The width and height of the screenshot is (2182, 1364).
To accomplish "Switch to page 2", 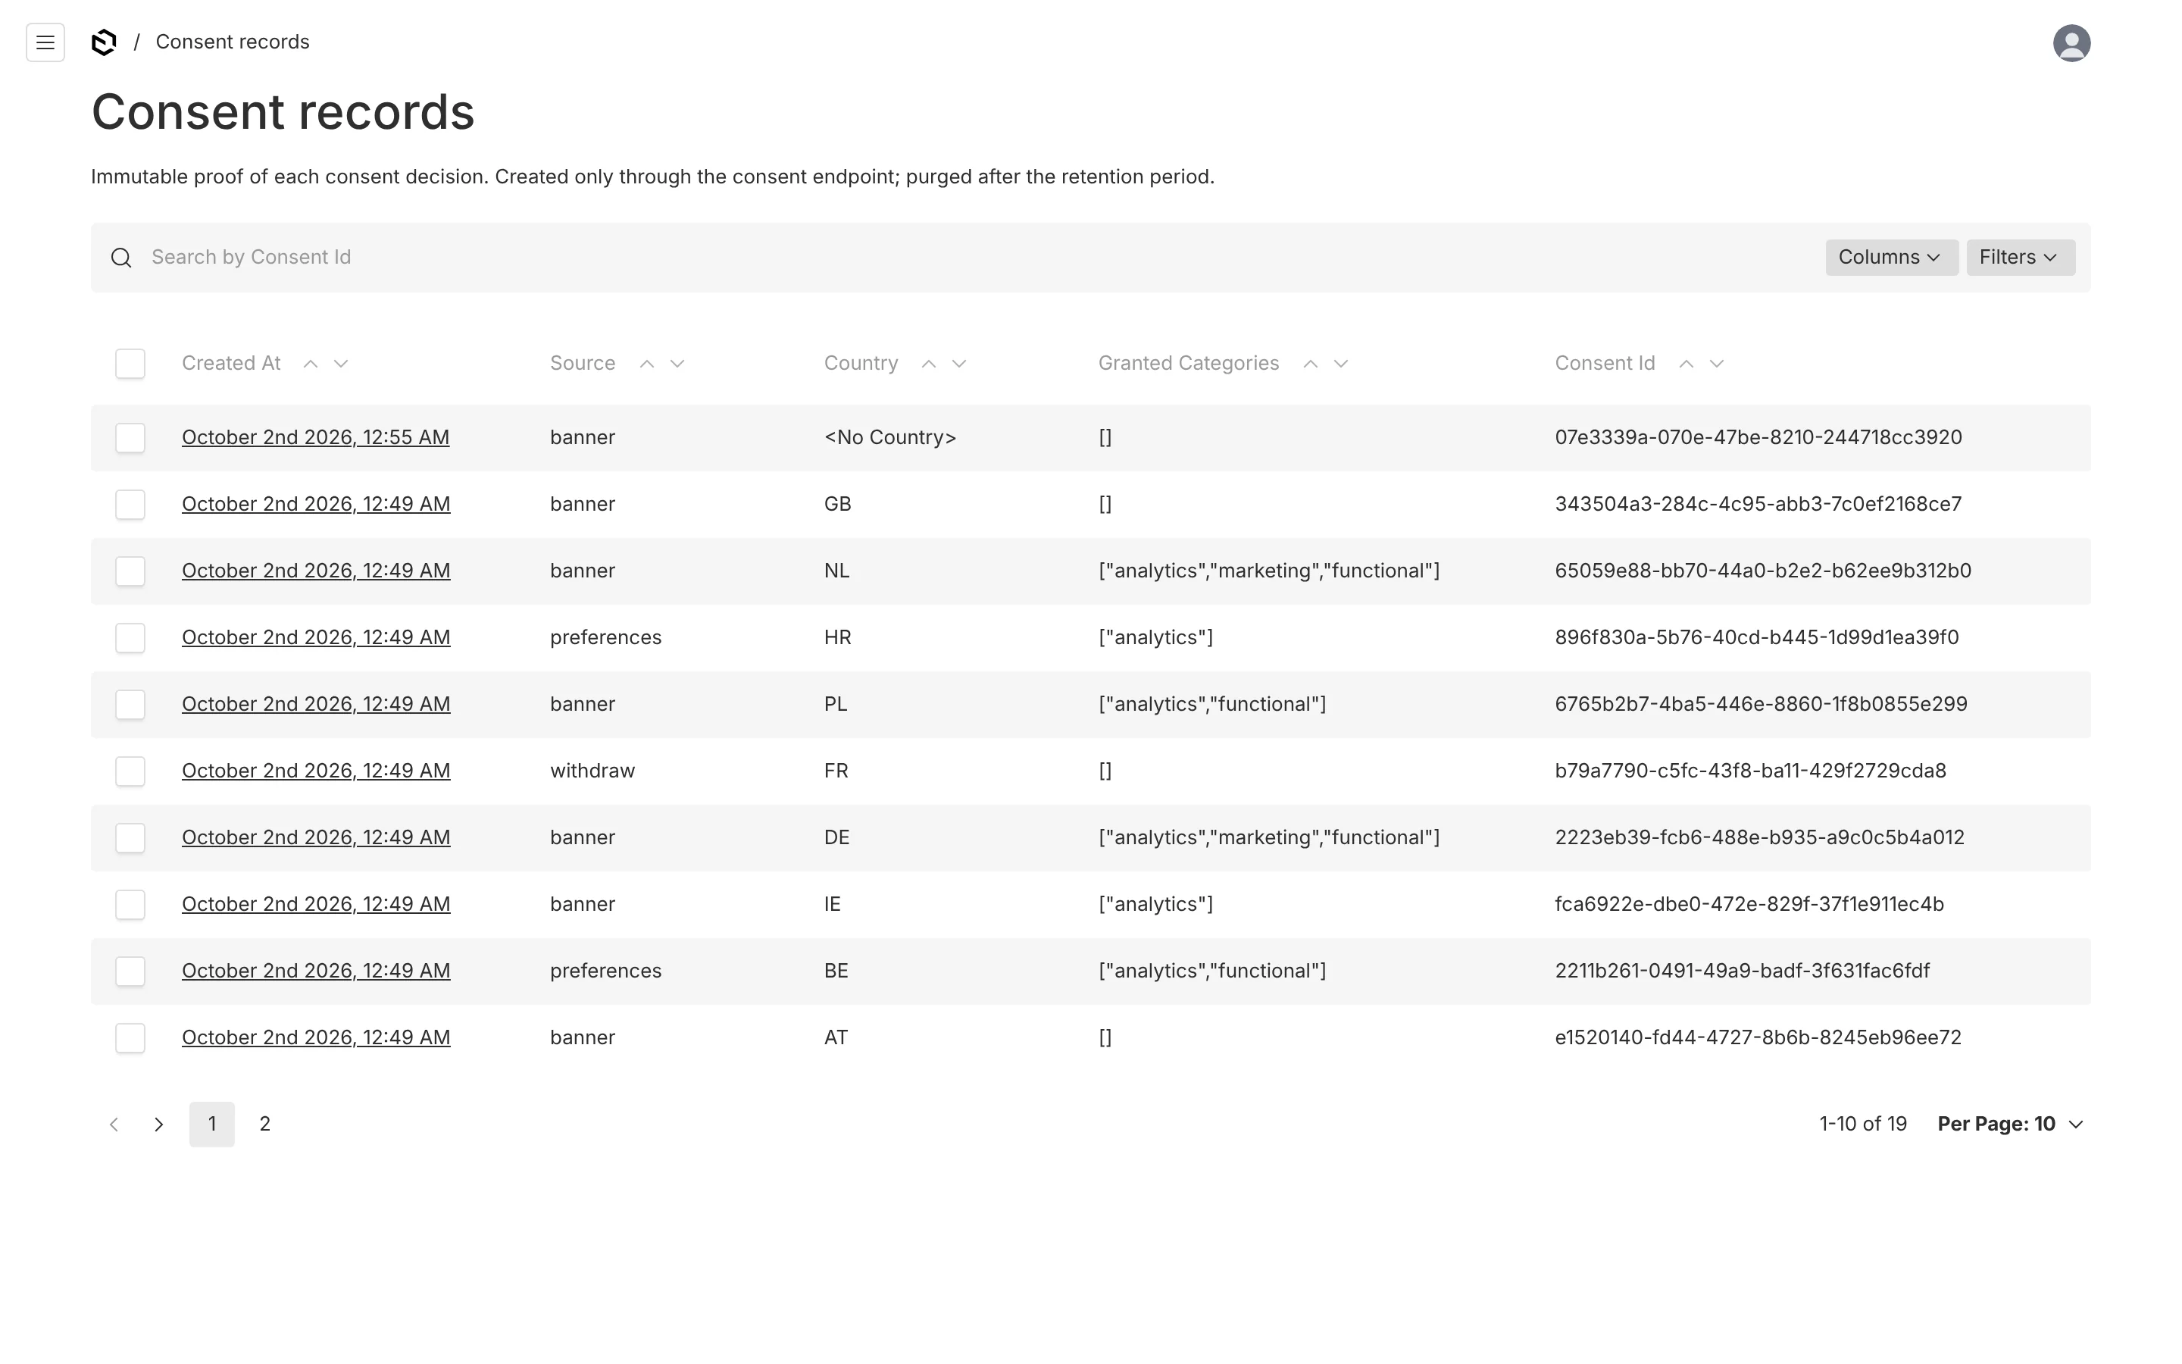I will coord(265,1124).
